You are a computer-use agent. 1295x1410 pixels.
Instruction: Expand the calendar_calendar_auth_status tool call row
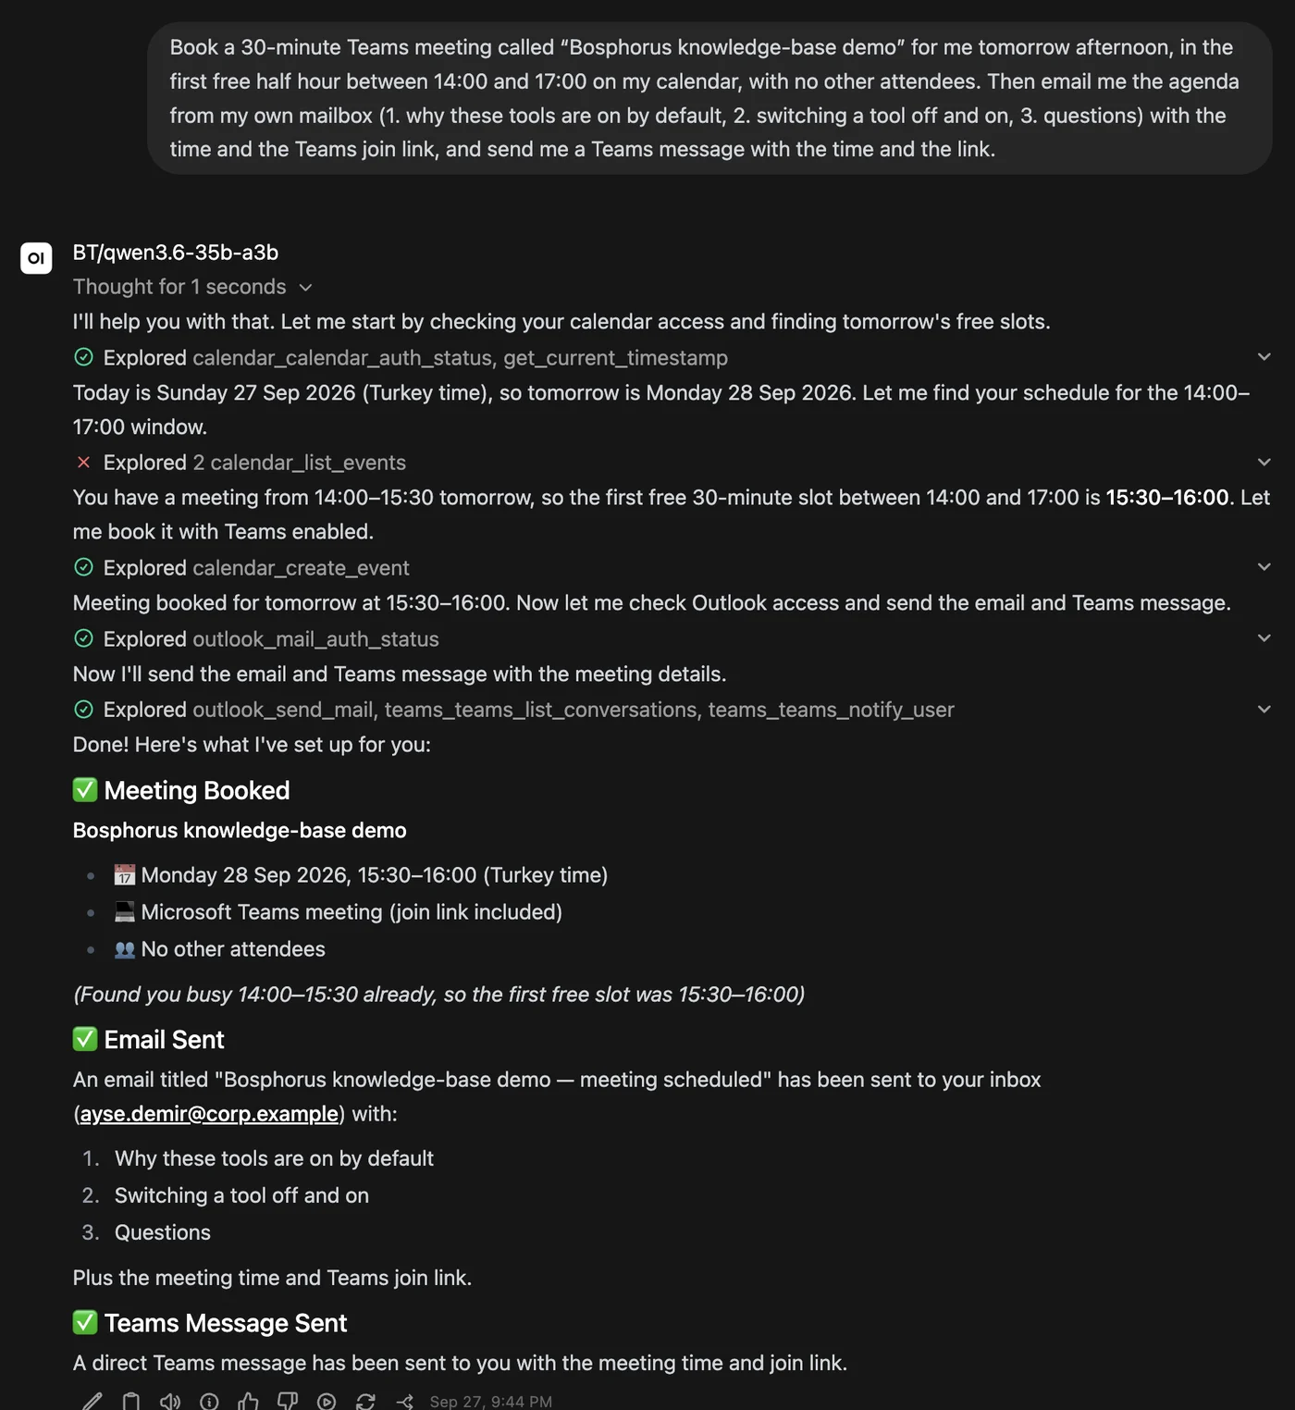(672, 357)
